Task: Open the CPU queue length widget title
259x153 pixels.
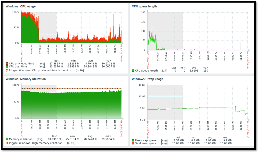Action: (x=144, y=6)
